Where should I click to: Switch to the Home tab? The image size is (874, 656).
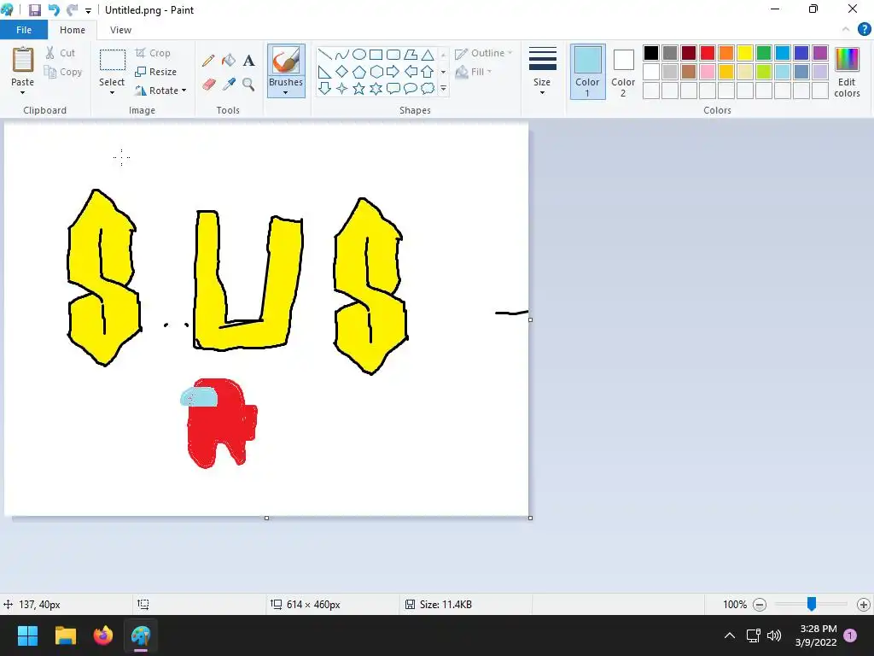click(x=73, y=30)
